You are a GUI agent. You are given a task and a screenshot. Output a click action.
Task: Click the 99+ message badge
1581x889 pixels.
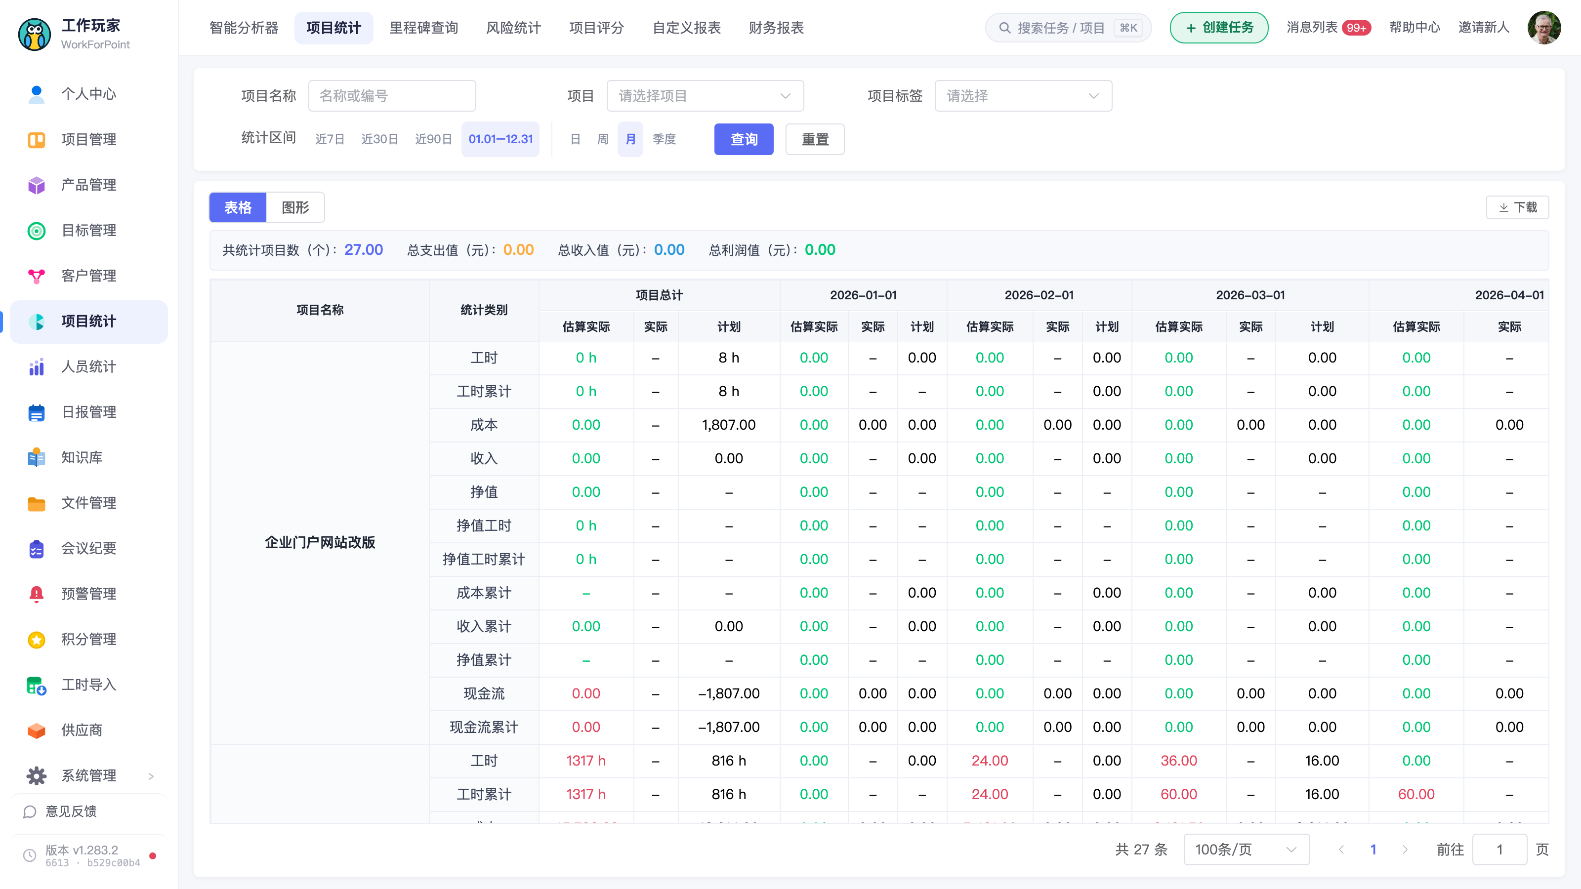click(1356, 28)
